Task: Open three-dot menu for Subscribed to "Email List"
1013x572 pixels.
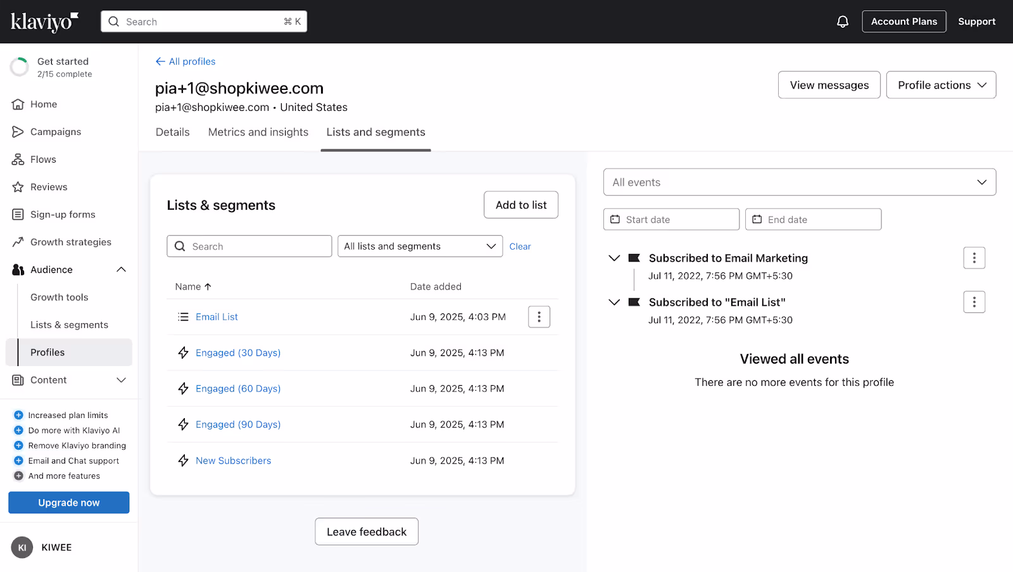Action: 974,302
